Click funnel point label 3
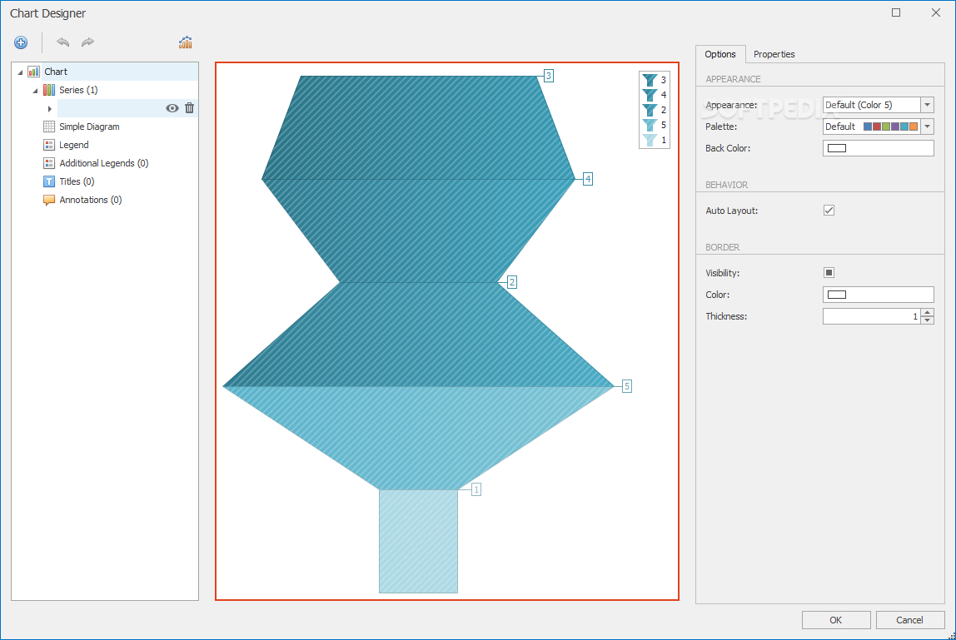 [549, 76]
